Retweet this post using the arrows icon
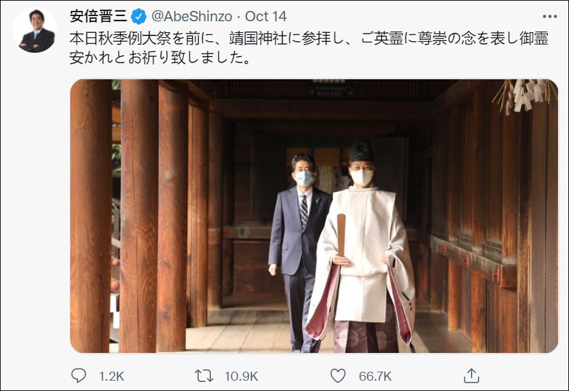The height and width of the screenshot is (391, 569). [204, 376]
